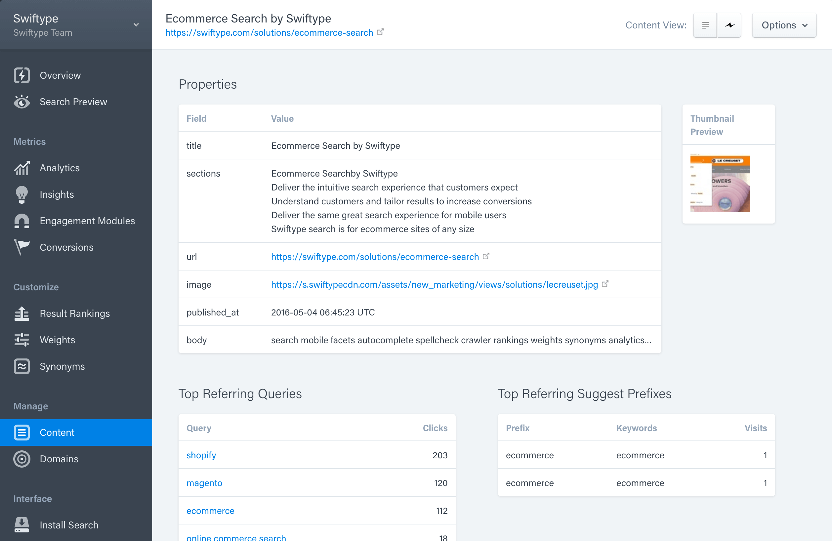The image size is (832, 541).
Task: Click the shopify query link
Action: (201, 455)
